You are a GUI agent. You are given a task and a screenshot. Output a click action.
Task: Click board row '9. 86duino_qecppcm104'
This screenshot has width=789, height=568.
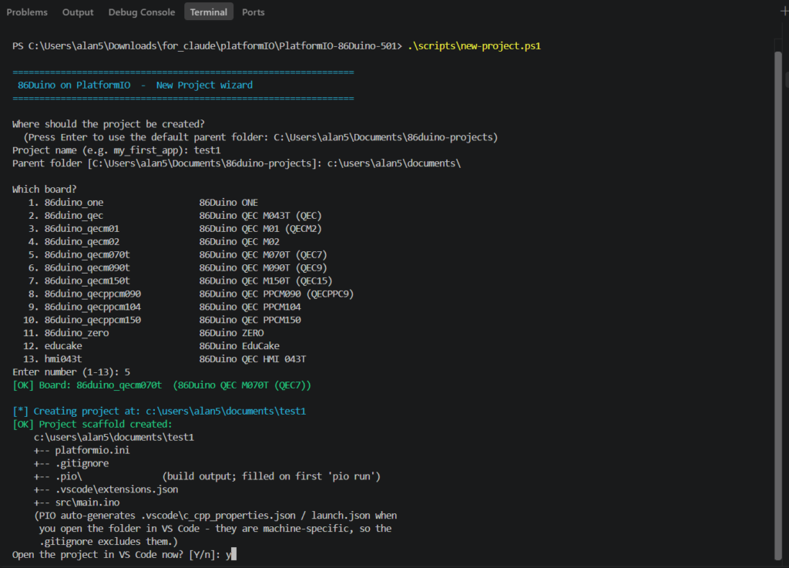coord(164,308)
